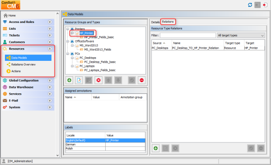271x165 pixels.
Task: Select PC_Desktop_Fields_basic node
Action: pos(100,62)
